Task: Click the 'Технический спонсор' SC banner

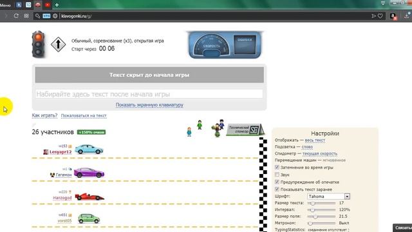Action: point(245,130)
